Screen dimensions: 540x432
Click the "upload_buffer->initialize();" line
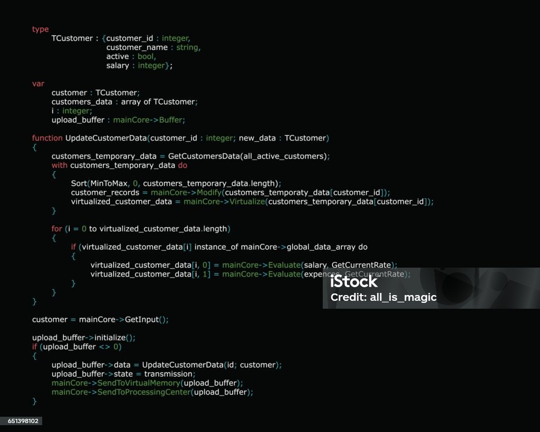(84, 338)
